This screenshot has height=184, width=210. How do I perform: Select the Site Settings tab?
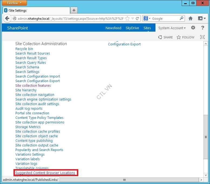click(36, 10)
